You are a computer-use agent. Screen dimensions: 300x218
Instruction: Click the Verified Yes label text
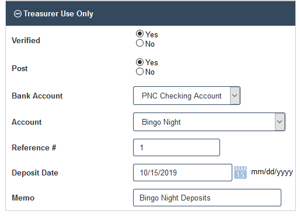[152, 34]
